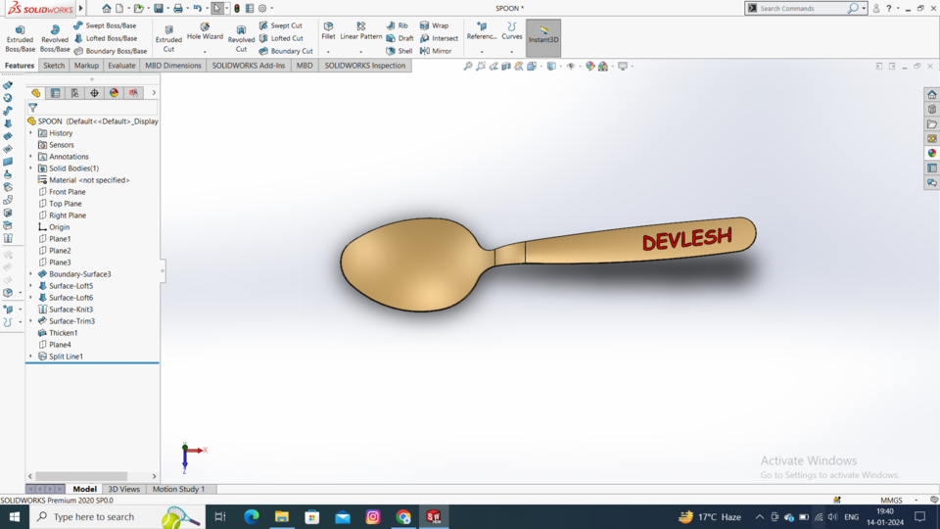The width and height of the screenshot is (940, 529).
Task: Choose the Boundary Boss/Base tool
Action: tap(111, 51)
